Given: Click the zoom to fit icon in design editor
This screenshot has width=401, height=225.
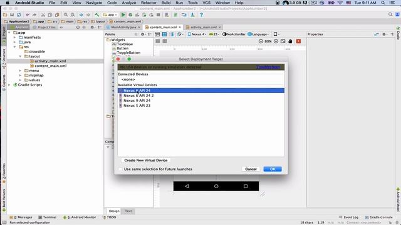Looking at the screenshot, I should coord(283,41).
